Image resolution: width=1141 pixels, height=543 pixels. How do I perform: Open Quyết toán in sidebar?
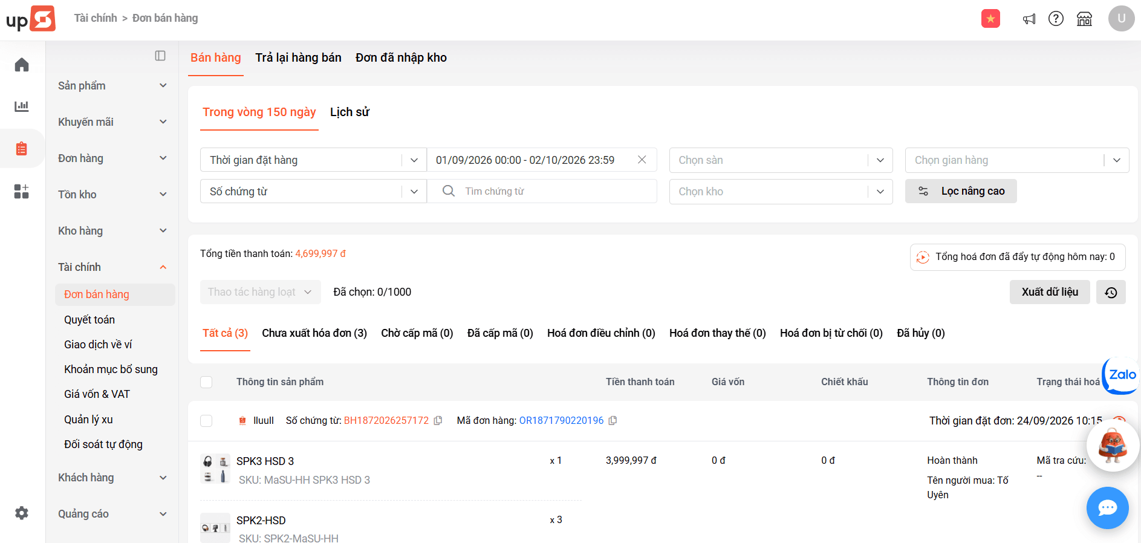click(89, 320)
